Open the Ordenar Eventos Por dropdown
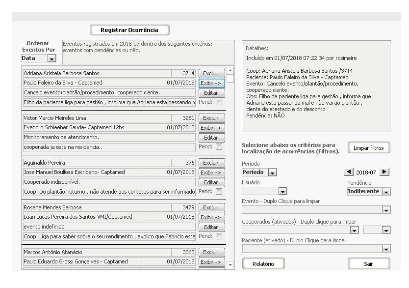The width and height of the screenshot is (409, 288). tap(51, 58)
